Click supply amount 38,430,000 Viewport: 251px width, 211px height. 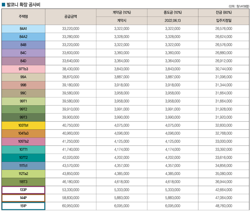[x=71, y=69]
